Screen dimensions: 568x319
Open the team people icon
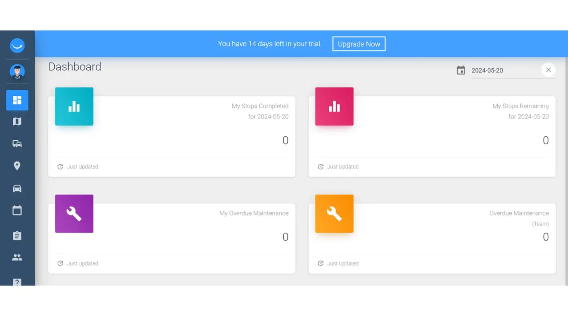[17, 258]
